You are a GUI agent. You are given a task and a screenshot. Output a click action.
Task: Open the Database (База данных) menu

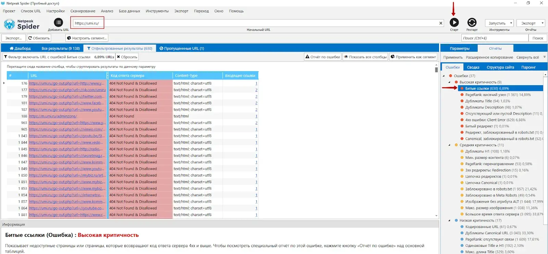tap(129, 11)
